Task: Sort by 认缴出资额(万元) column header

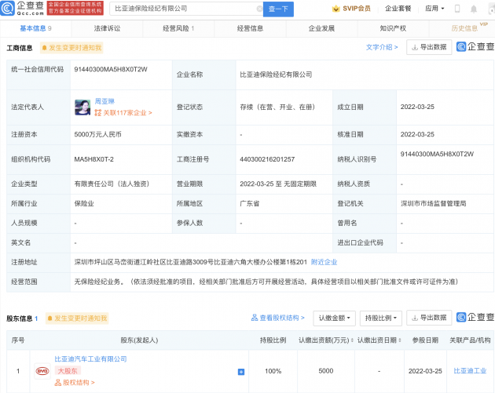Action: [326, 340]
